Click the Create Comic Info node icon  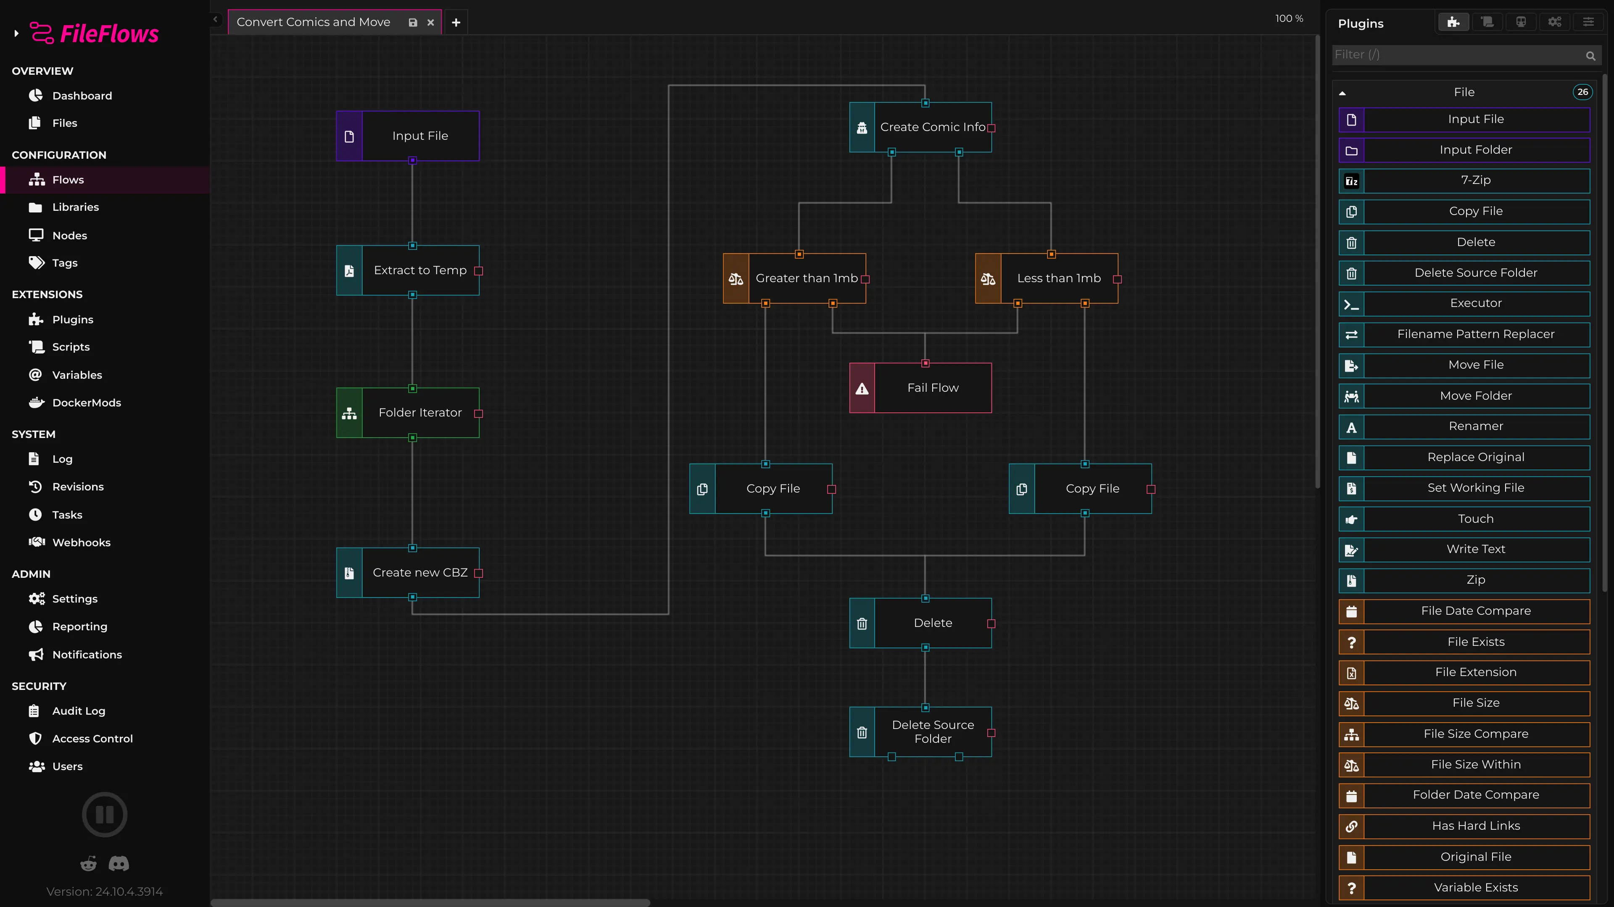(862, 128)
